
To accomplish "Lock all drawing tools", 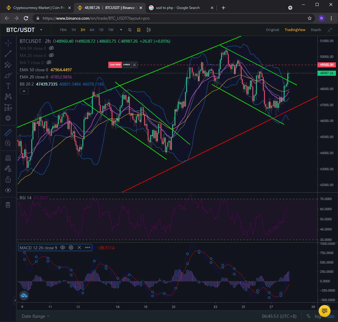I will [x=8, y=179].
